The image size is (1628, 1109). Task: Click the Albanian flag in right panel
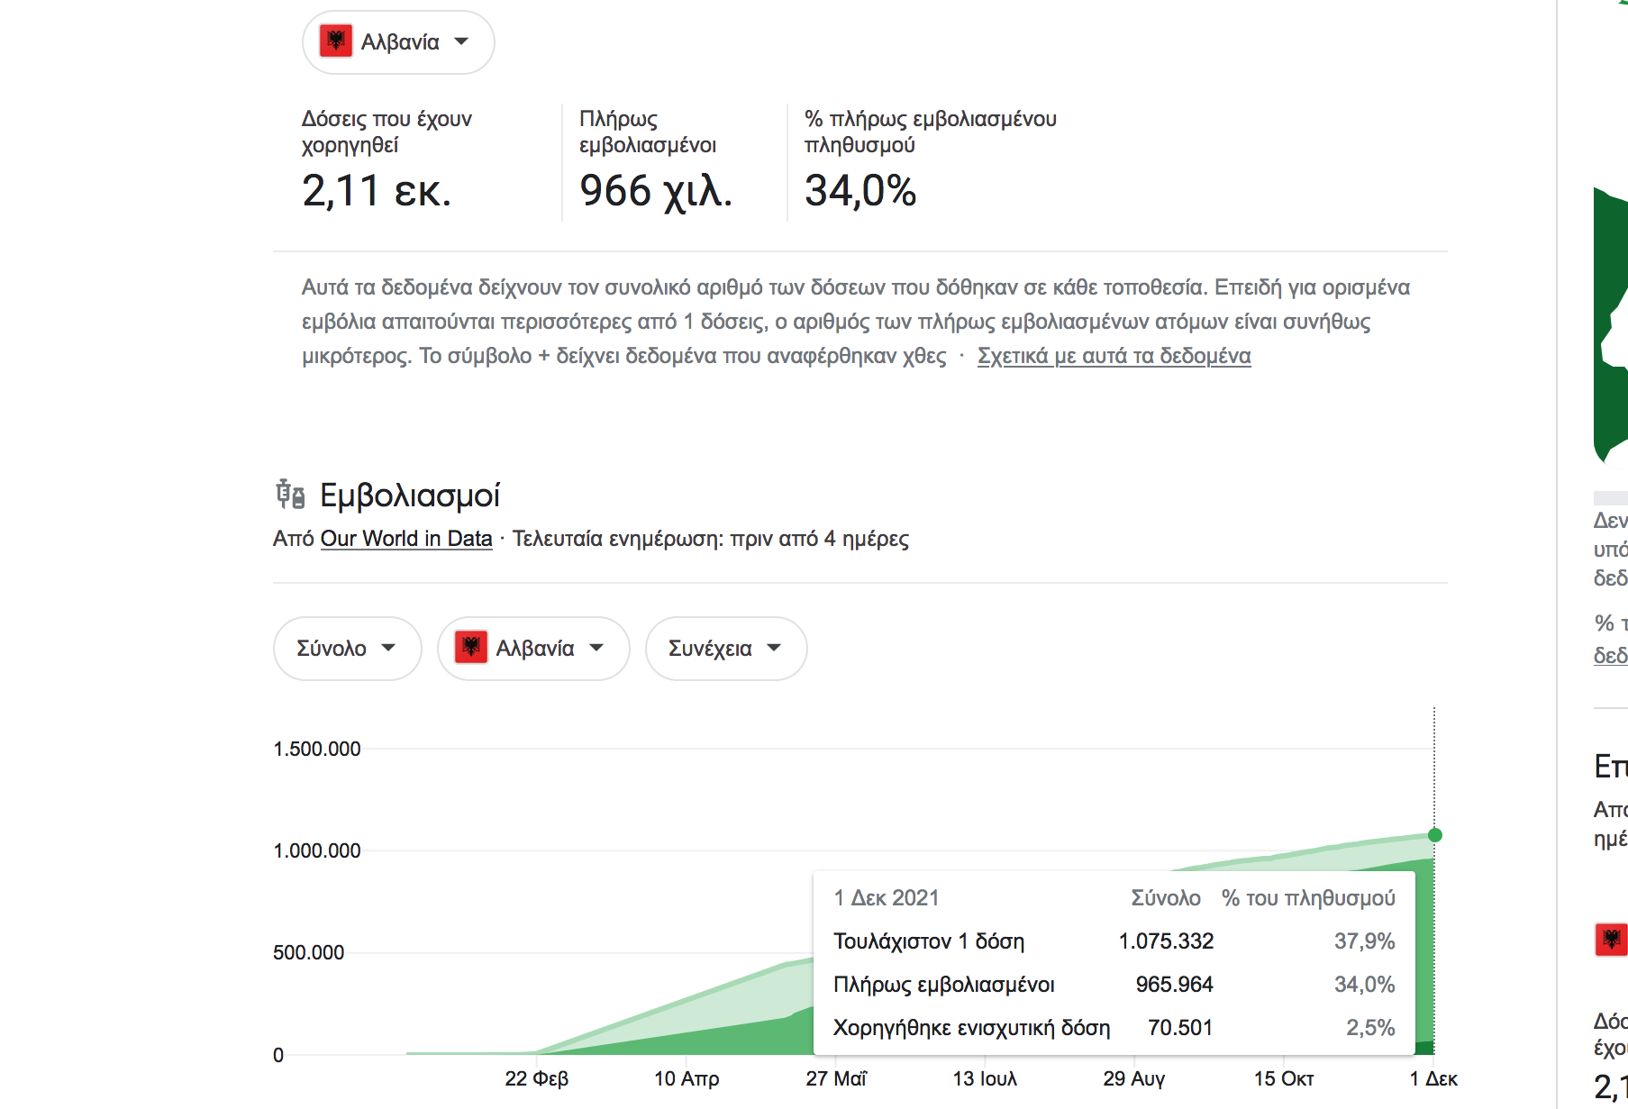(1612, 940)
